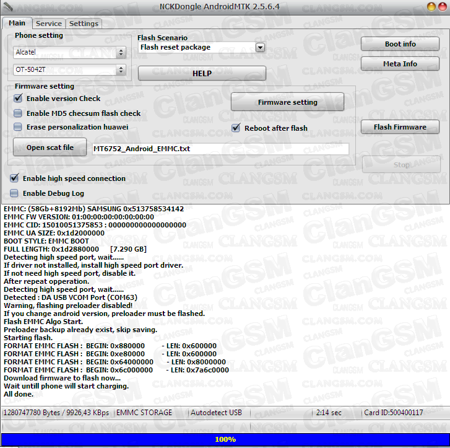Enable MD5 checsum flash check
Image resolution: width=450 pixels, height=448 pixels.
coord(18,113)
